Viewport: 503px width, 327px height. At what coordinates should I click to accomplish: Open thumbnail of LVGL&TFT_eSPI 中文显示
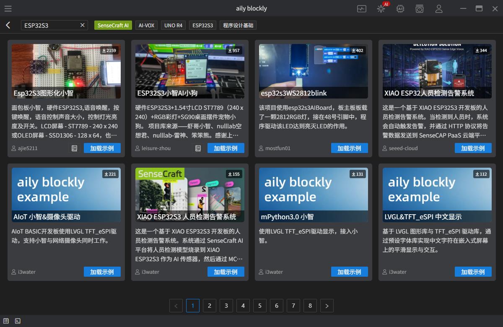click(437, 195)
